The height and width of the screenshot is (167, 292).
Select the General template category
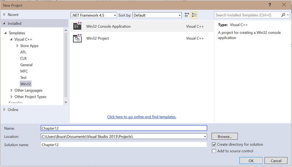(26, 65)
